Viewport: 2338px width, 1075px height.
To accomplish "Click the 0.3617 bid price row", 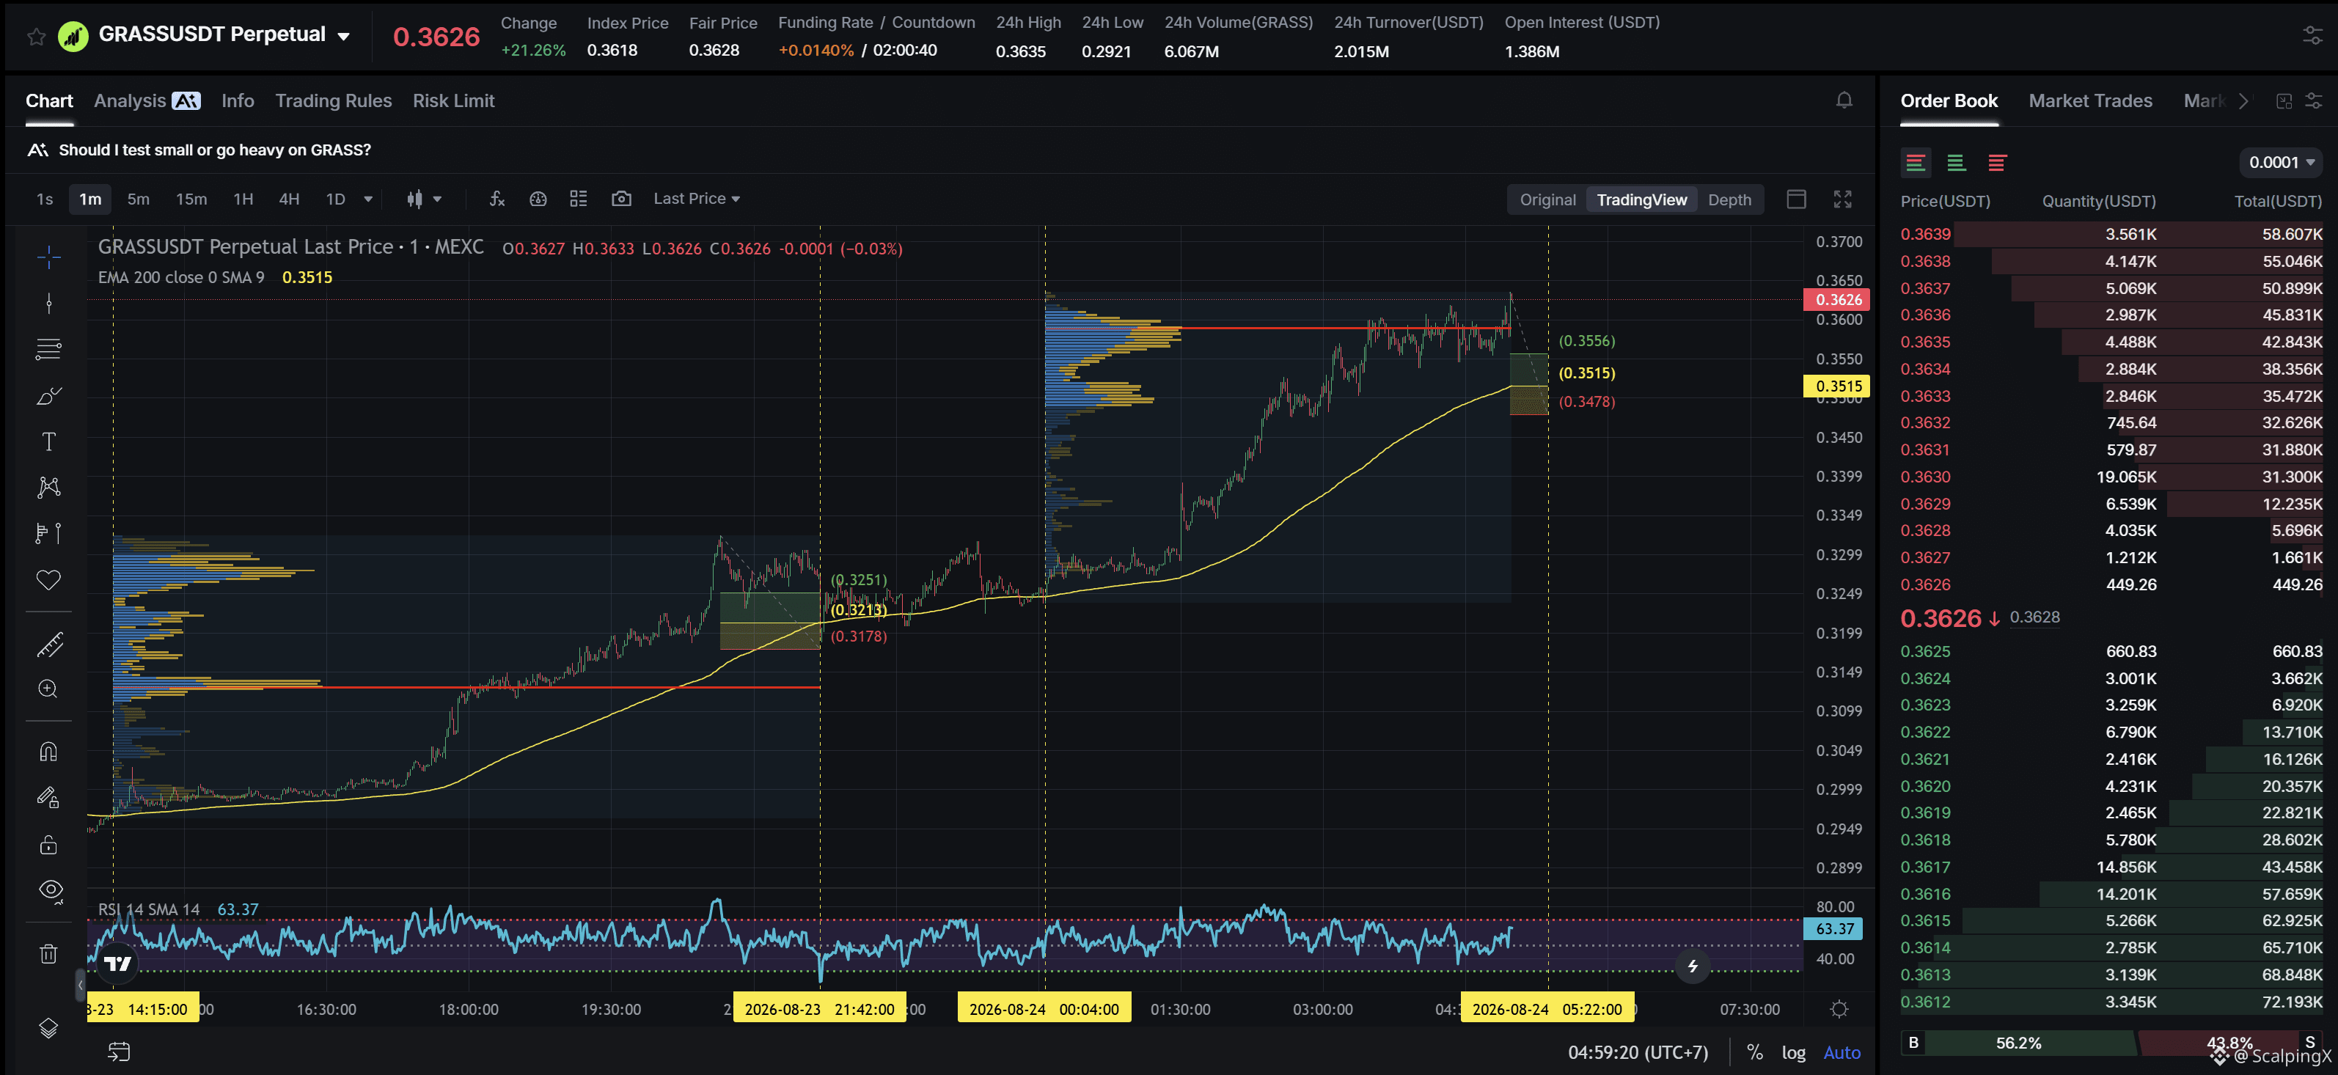I will click(x=2111, y=867).
